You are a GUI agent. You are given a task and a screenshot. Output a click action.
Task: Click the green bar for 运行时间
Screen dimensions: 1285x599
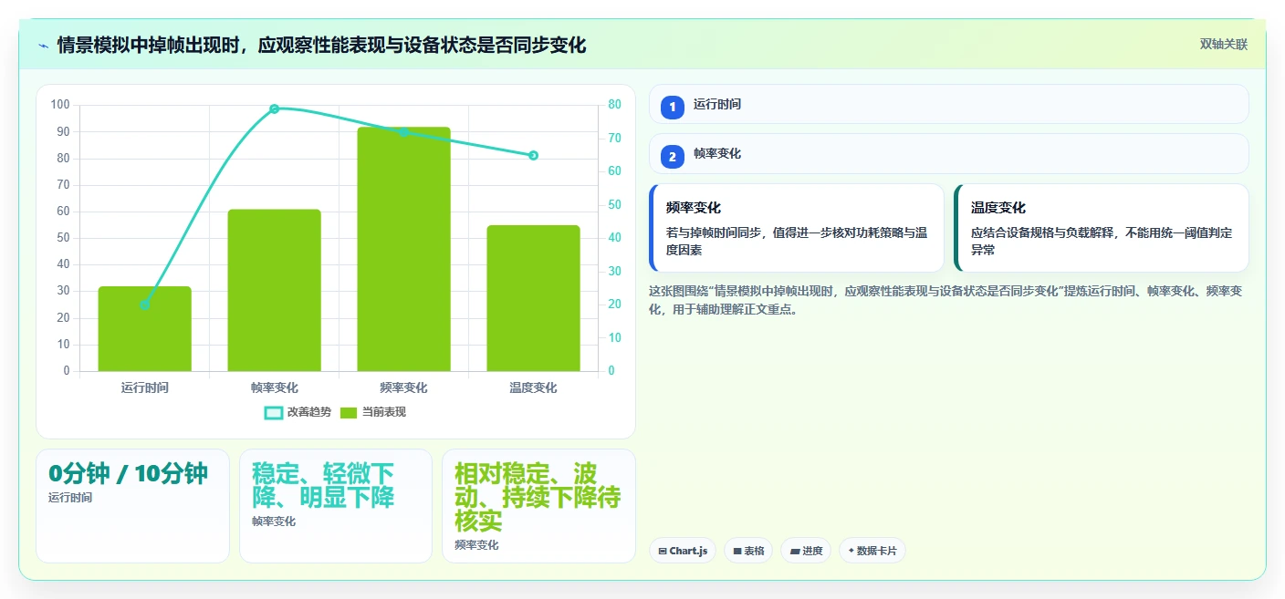(x=144, y=329)
